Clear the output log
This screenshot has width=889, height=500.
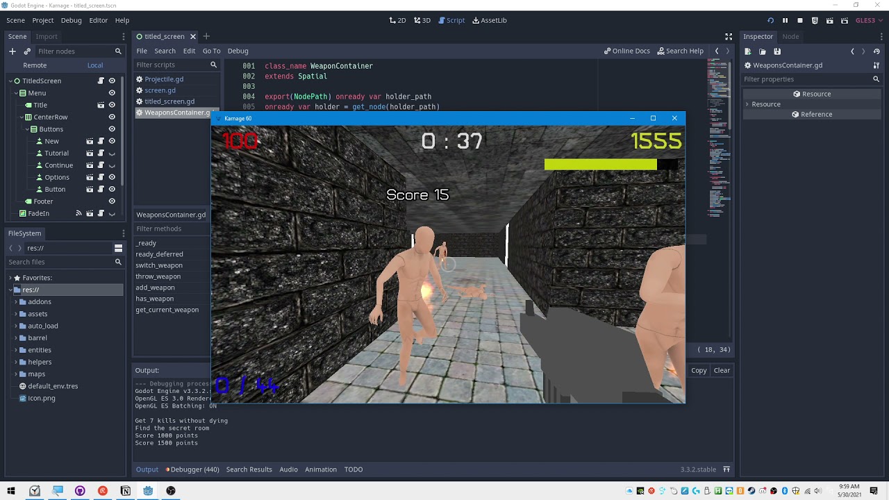click(x=722, y=370)
